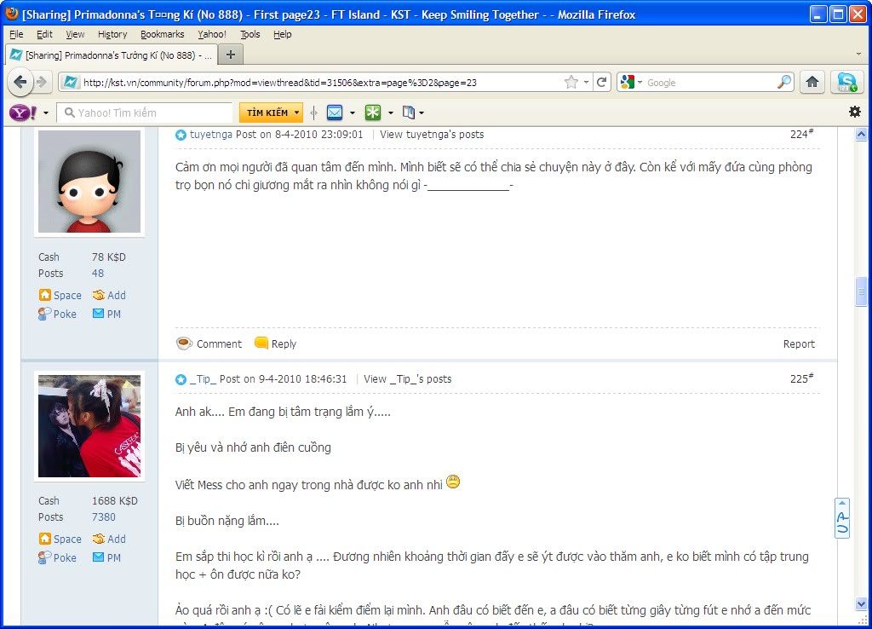This screenshot has width=872, height=629.
Task: Click the blue star icon beside tuyetnga
Action: (x=181, y=135)
